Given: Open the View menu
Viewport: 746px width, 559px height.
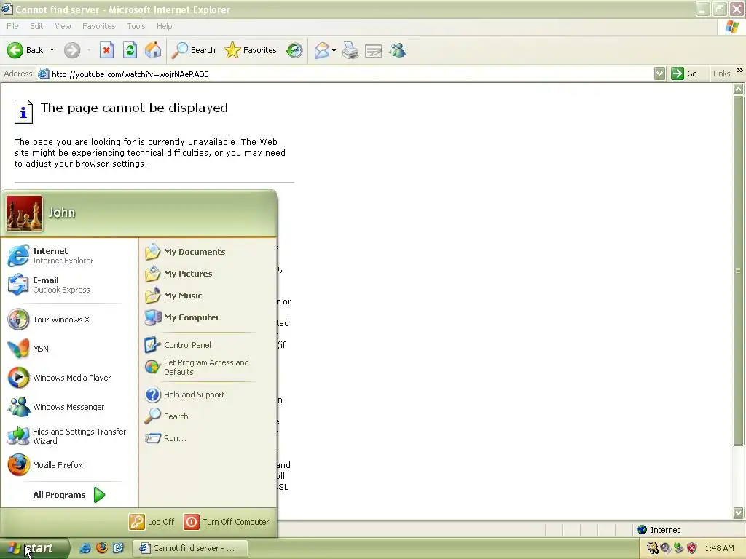Looking at the screenshot, I should tap(63, 26).
